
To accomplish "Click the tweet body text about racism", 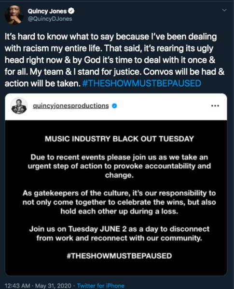I will click(x=114, y=60).
